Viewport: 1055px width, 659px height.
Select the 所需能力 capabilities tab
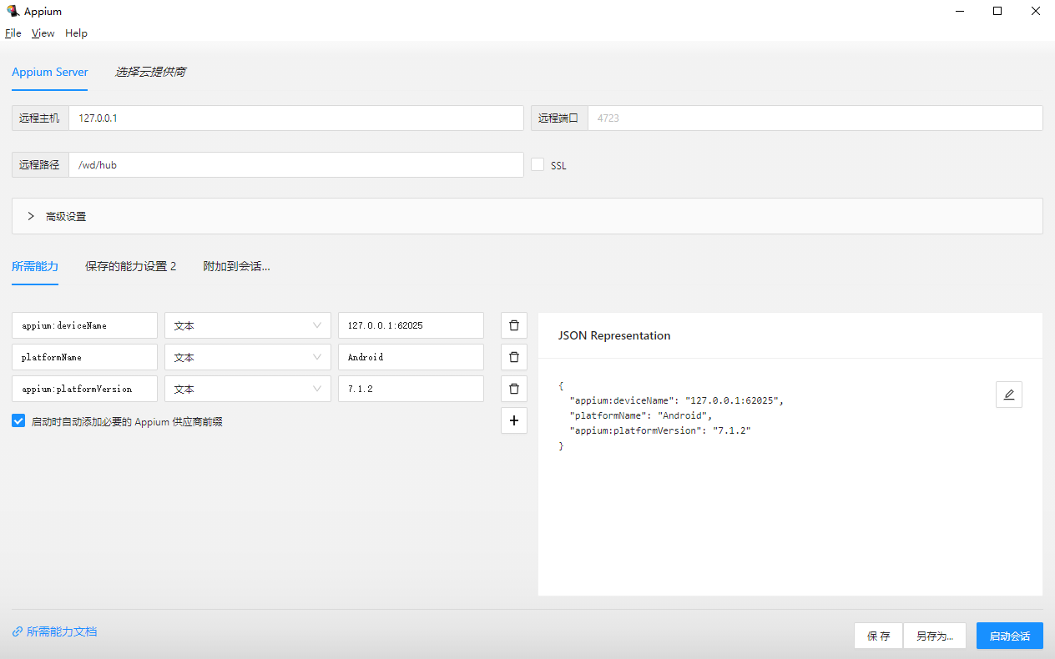(x=35, y=266)
